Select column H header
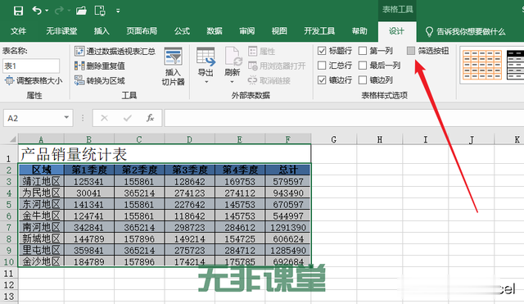 [x=380, y=139]
